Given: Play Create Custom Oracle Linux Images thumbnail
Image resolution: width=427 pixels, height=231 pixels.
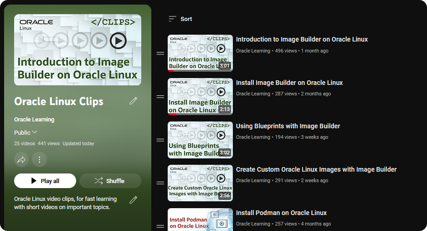Looking at the screenshot, I should (200, 183).
